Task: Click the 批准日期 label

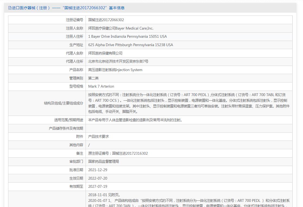Action: [x=76, y=170]
